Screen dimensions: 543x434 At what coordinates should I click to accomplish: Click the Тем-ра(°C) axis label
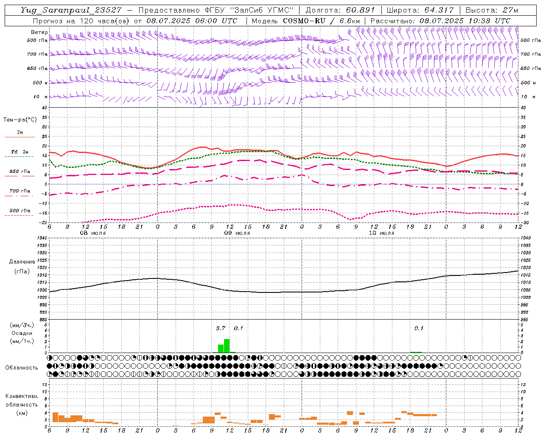[20, 120]
